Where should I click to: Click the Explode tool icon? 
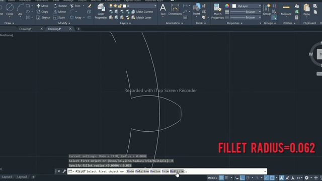(89, 12)
